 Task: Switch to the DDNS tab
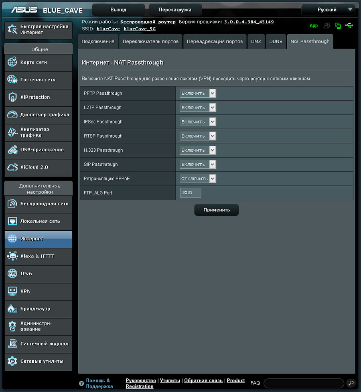click(x=276, y=41)
